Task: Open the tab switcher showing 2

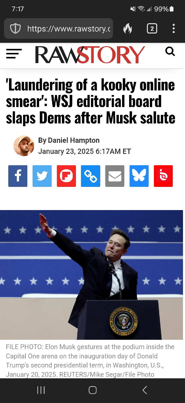Action: (152, 28)
